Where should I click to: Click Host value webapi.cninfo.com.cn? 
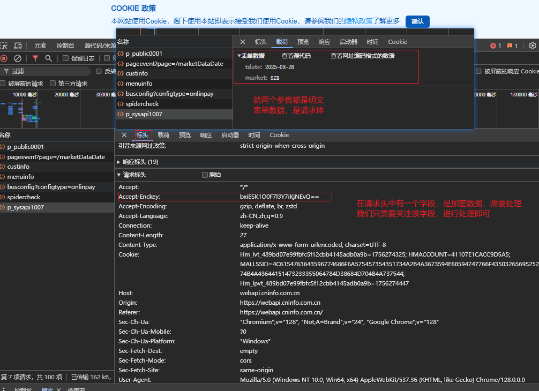tap(269, 293)
